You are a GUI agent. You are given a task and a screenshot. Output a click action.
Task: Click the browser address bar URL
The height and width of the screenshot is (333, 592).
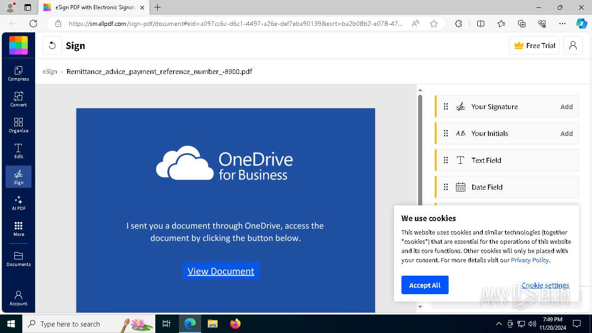pyautogui.click(x=235, y=24)
